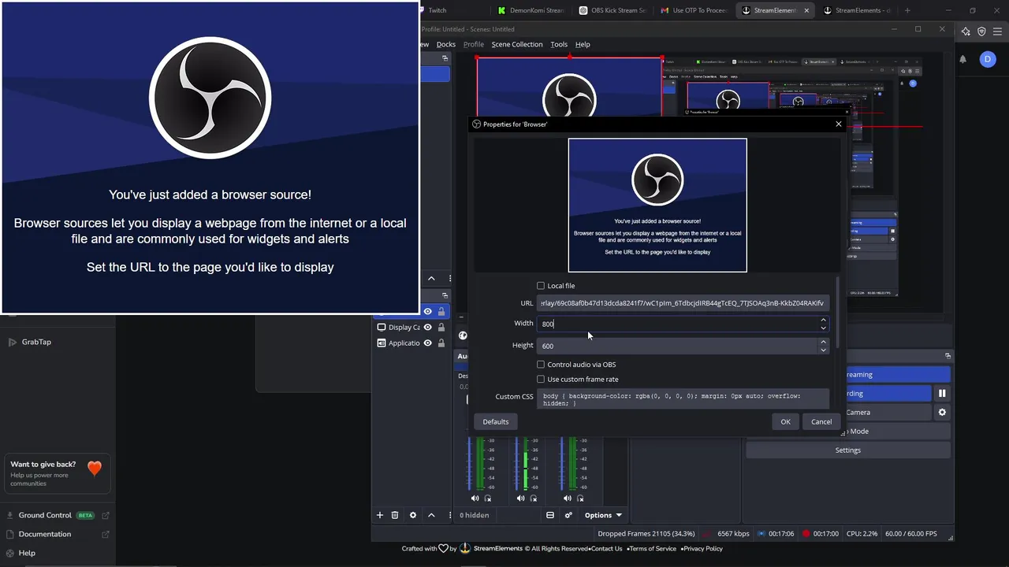Increase Height with the up stepper arrow

click(x=823, y=342)
